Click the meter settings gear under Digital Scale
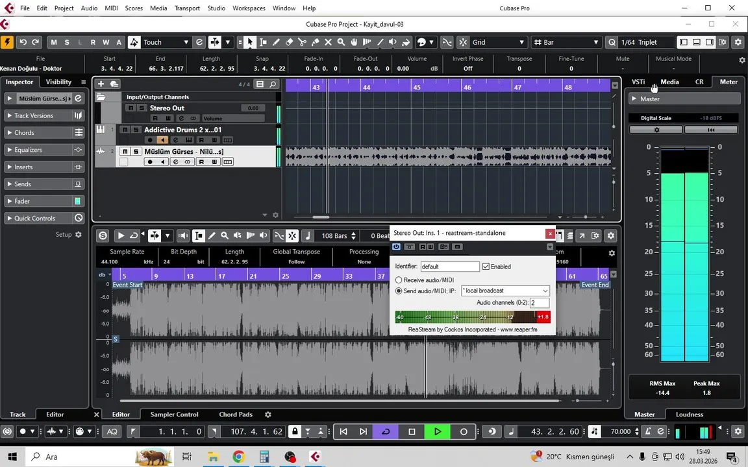The image size is (748, 467). tap(656, 130)
